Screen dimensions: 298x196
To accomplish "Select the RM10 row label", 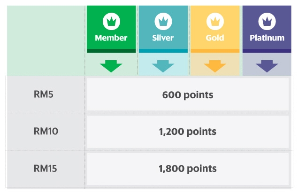I will 46,132.
